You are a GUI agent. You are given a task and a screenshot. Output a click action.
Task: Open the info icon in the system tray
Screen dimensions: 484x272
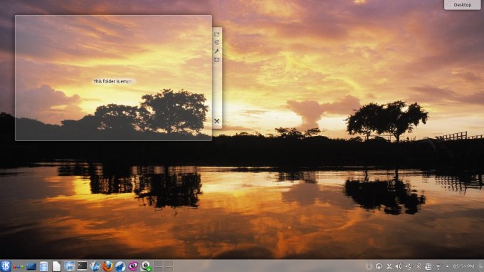point(369,266)
